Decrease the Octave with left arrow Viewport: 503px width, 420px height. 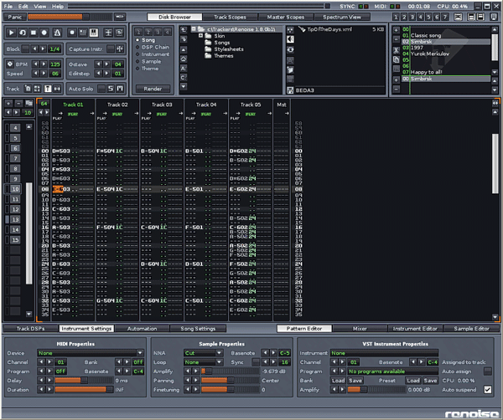98,64
